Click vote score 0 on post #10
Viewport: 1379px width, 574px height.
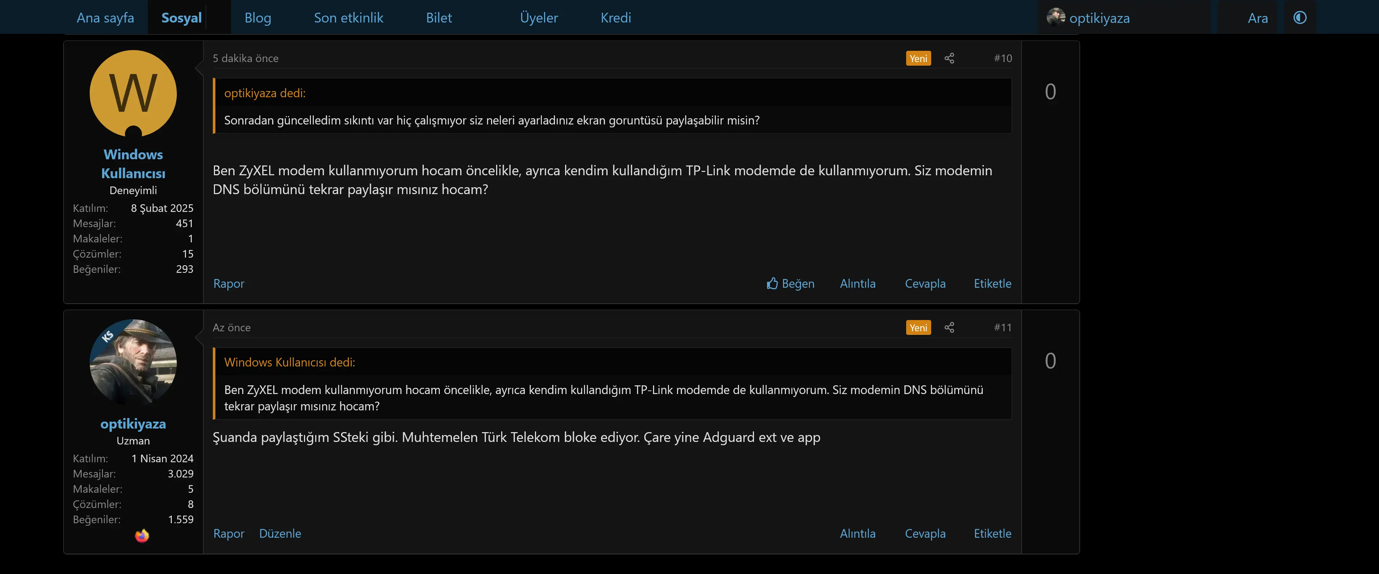pyautogui.click(x=1050, y=91)
